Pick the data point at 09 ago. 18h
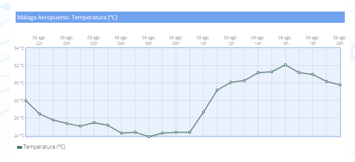 click(x=312, y=74)
